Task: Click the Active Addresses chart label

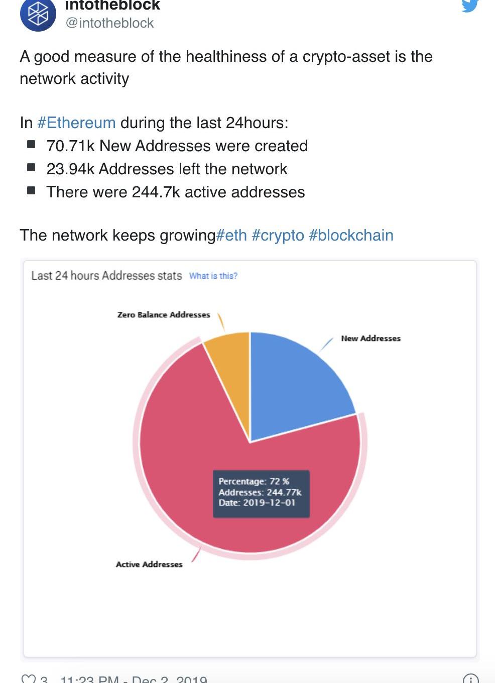Action: [149, 564]
